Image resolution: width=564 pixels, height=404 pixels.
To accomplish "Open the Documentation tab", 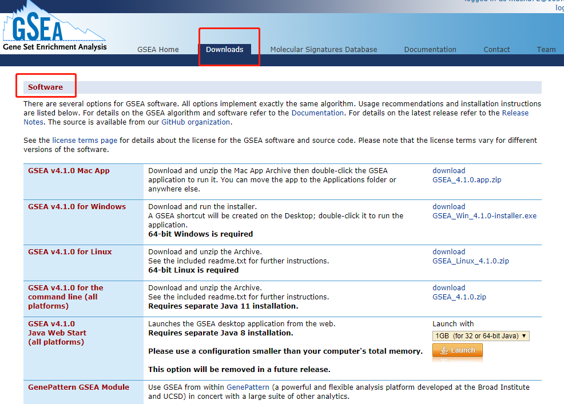I will pyautogui.click(x=430, y=50).
